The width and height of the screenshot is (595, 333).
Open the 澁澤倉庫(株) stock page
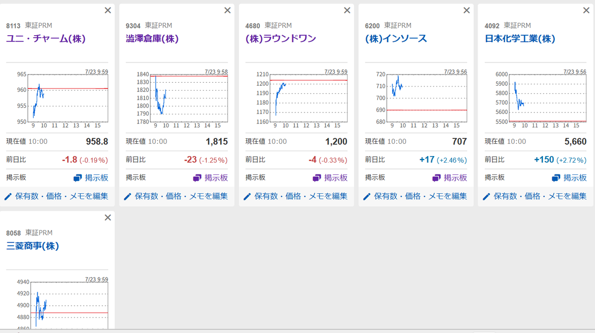[152, 39]
